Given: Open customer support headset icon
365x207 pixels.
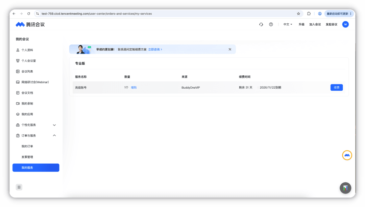Looking at the screenshot, I should pyautogui.click(x=261, y=24).
